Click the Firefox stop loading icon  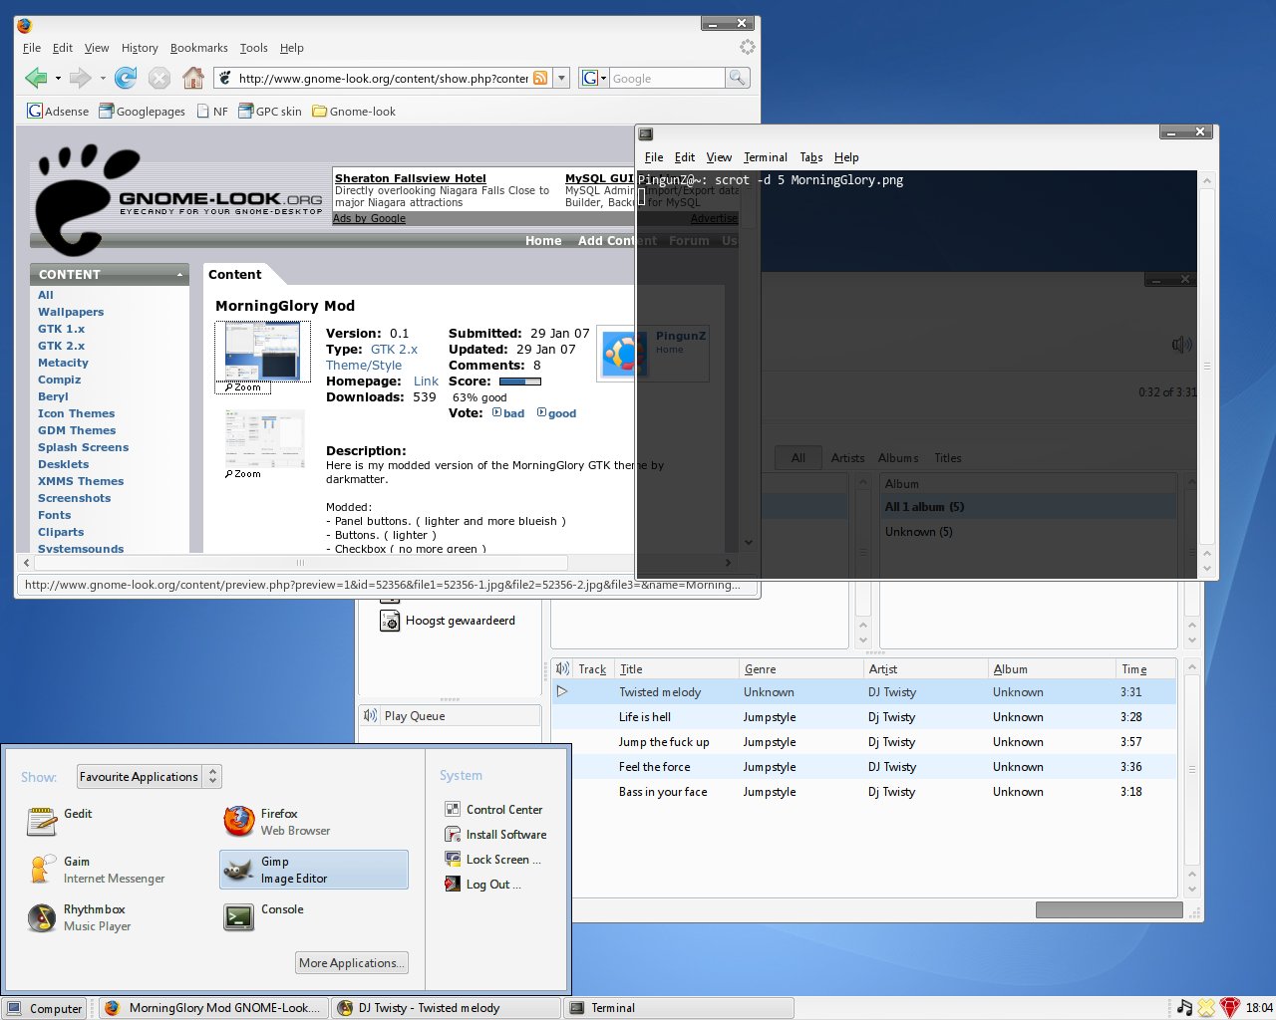159,78
